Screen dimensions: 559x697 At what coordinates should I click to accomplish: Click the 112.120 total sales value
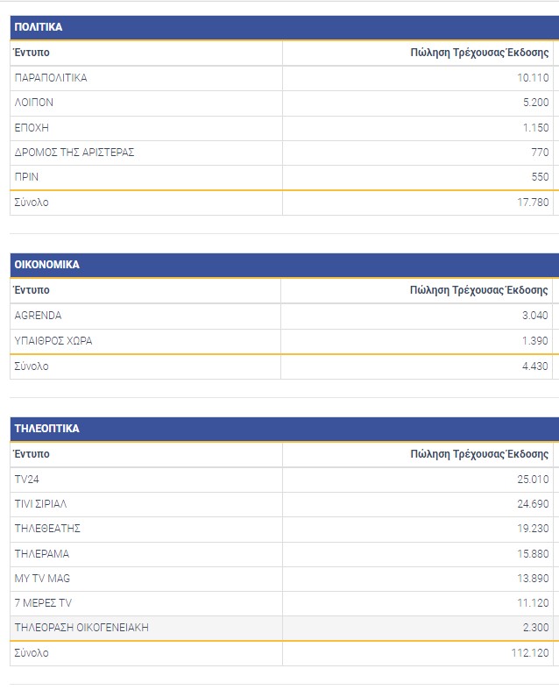coord(530,653)
